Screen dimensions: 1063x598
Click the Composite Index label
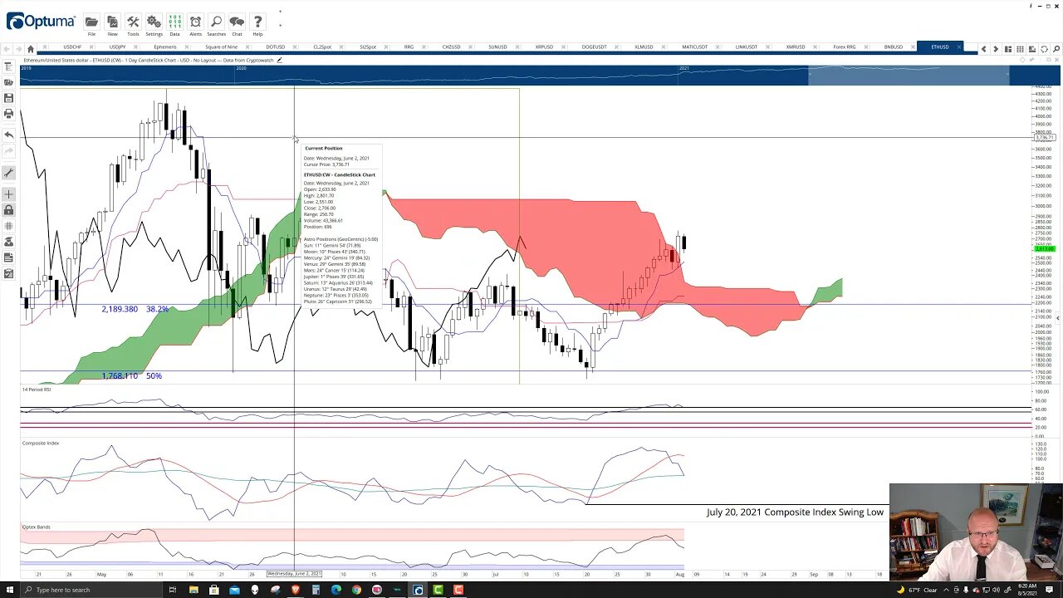(41, 443)
